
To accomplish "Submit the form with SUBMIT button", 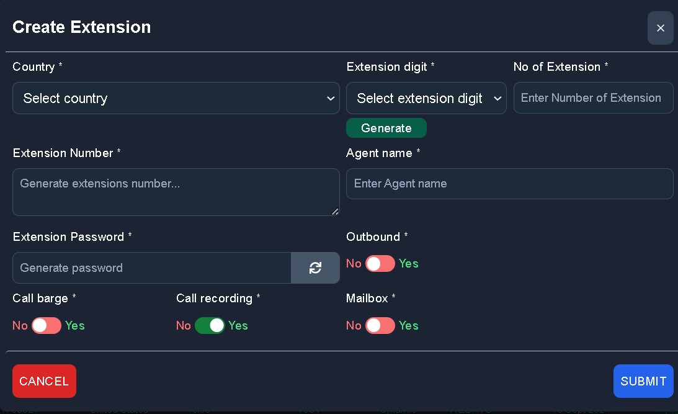I will click(x=643, y=381).
